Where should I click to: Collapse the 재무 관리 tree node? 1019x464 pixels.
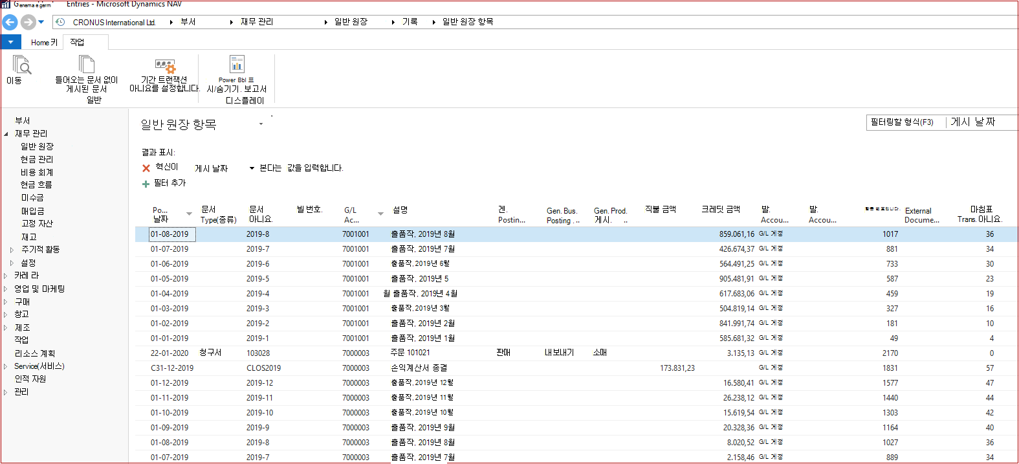(x=6, y=134)
